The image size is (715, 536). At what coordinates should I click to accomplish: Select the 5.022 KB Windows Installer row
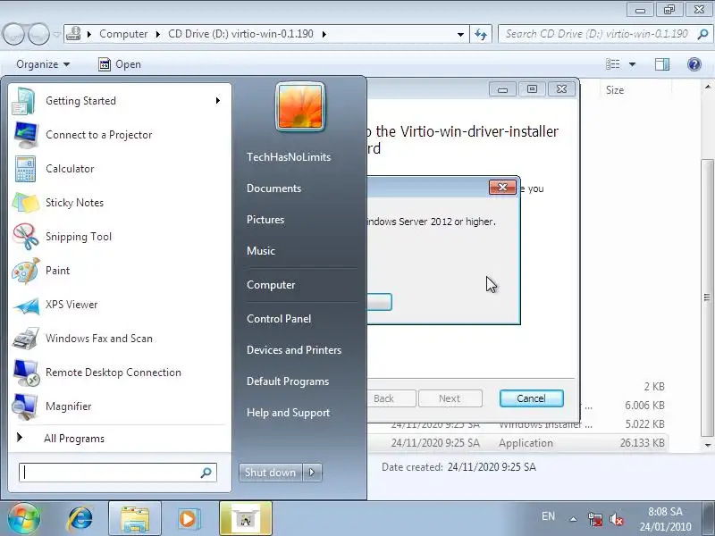(517, 424)
